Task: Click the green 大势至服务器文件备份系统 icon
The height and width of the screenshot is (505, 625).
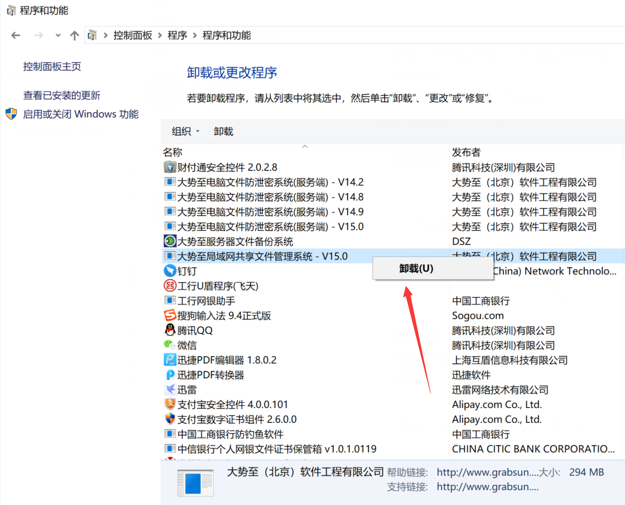Action: (x=170, y=241)
